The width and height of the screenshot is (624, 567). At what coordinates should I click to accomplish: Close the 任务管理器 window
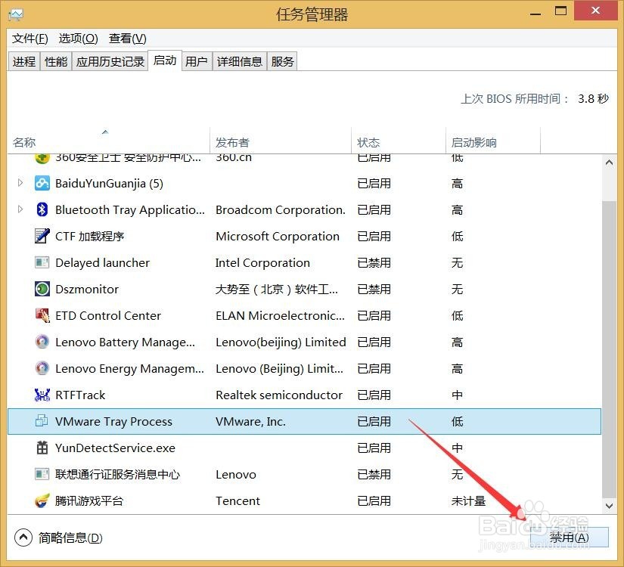coord(595,11)
